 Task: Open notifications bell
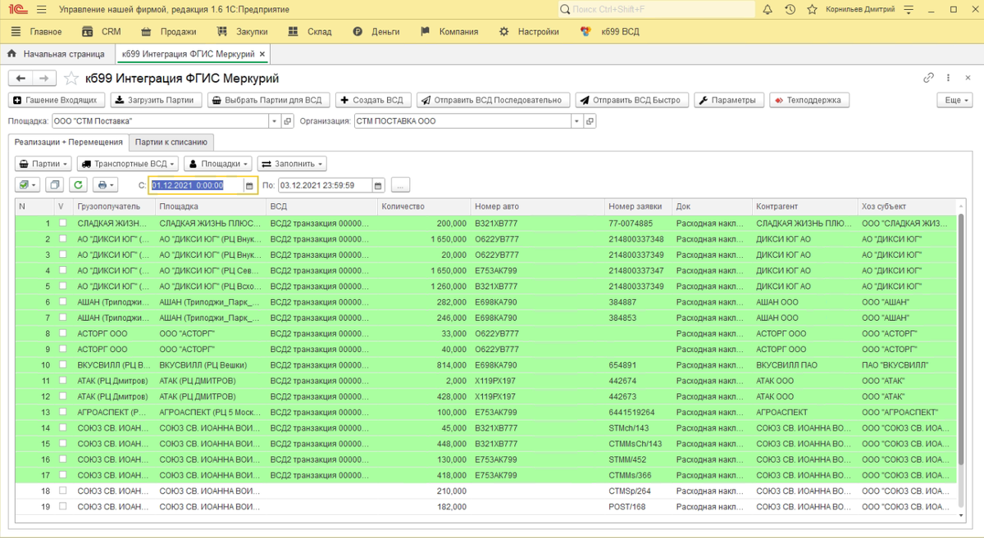768,9
